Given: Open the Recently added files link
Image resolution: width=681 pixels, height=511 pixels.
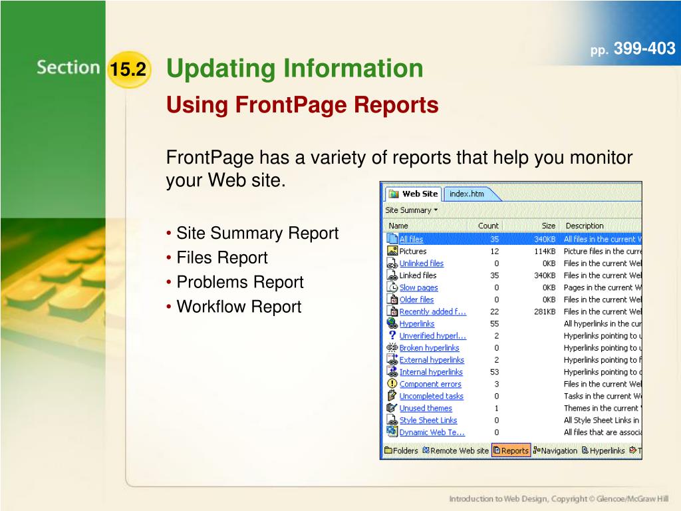Looking at the screenshot, I should pos(432,311).
